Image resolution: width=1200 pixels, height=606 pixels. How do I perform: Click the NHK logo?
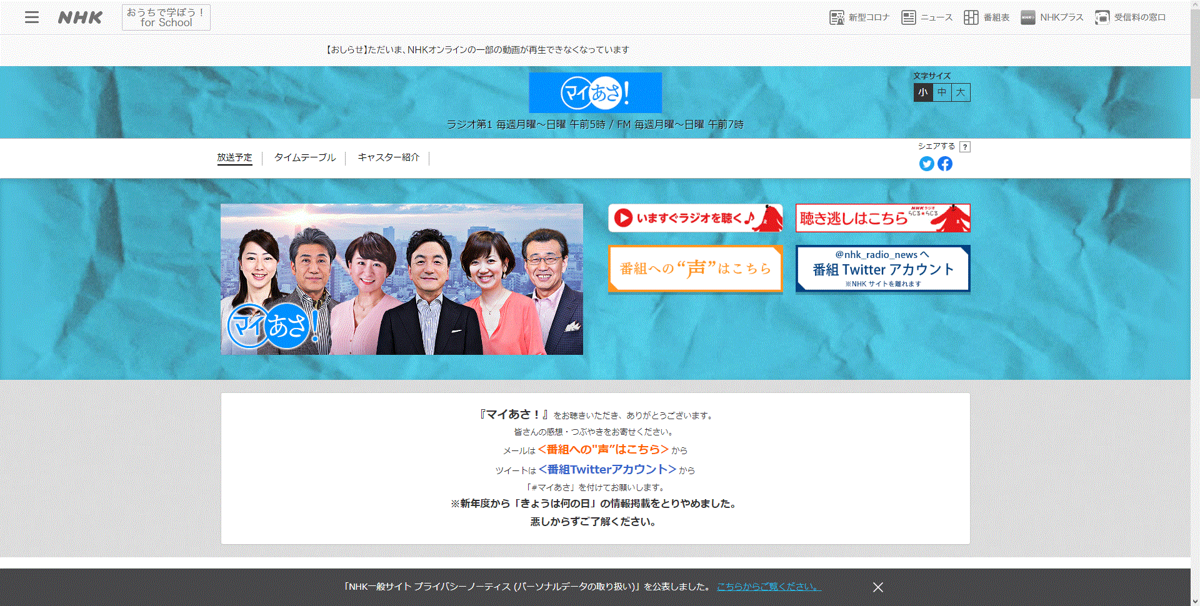pyautogui.click(x=80, y=17)
